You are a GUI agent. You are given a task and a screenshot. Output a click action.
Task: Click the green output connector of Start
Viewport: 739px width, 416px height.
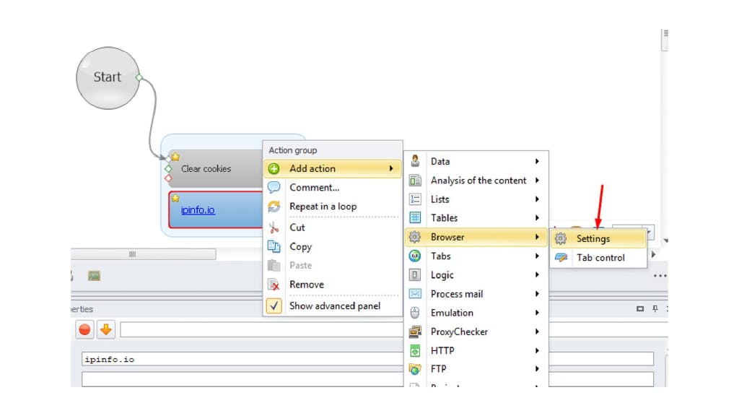tap(139, 77)
